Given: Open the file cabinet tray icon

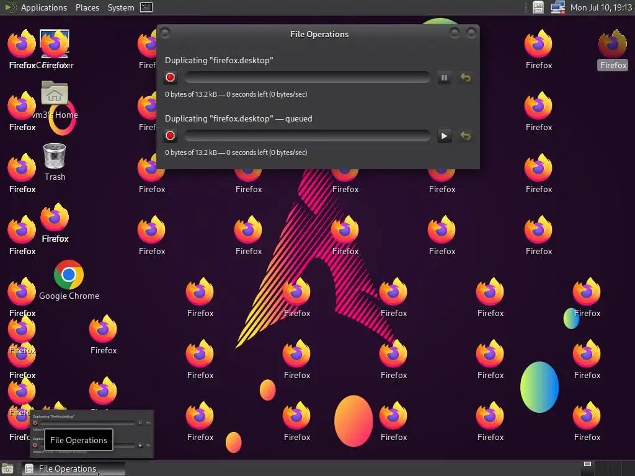Looking at the screenshot, I should (538, 7).
